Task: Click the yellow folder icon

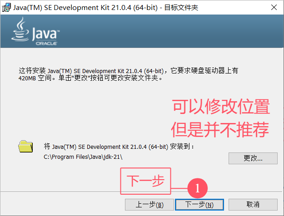Action: (x=25, y=146)
